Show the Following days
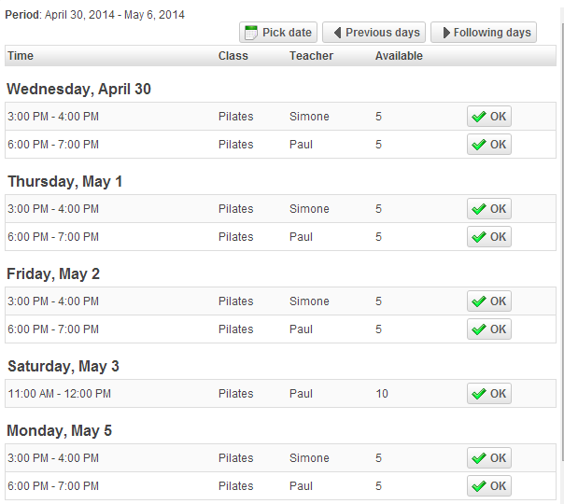 click(484, 33)
